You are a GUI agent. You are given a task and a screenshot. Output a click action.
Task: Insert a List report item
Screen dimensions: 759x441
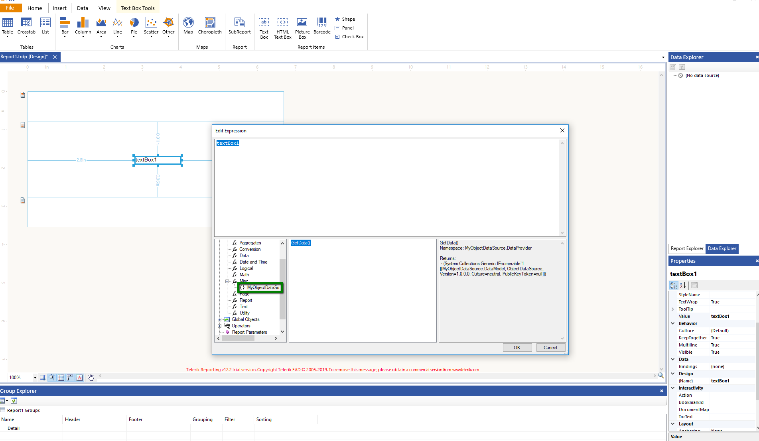(x=45, y=26)
